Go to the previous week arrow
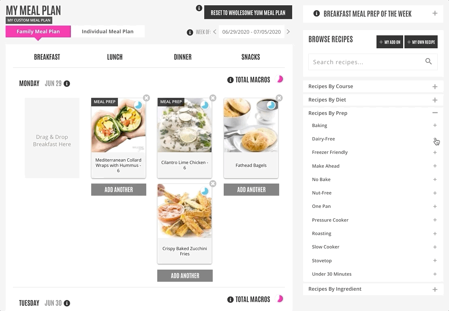449x311 pixels. [214, 32]
